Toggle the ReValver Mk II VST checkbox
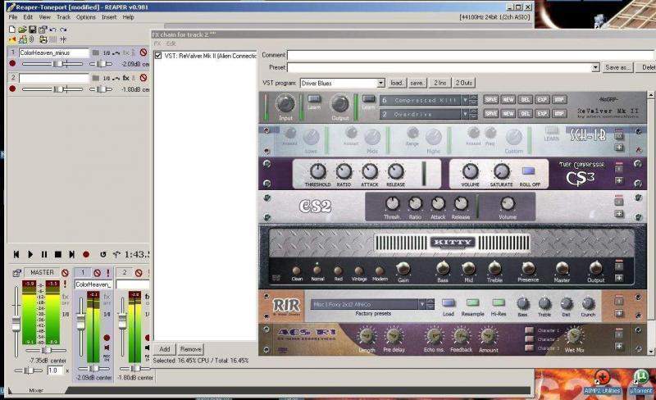Viewport: 656px width, 400px height. pos(158,56)
